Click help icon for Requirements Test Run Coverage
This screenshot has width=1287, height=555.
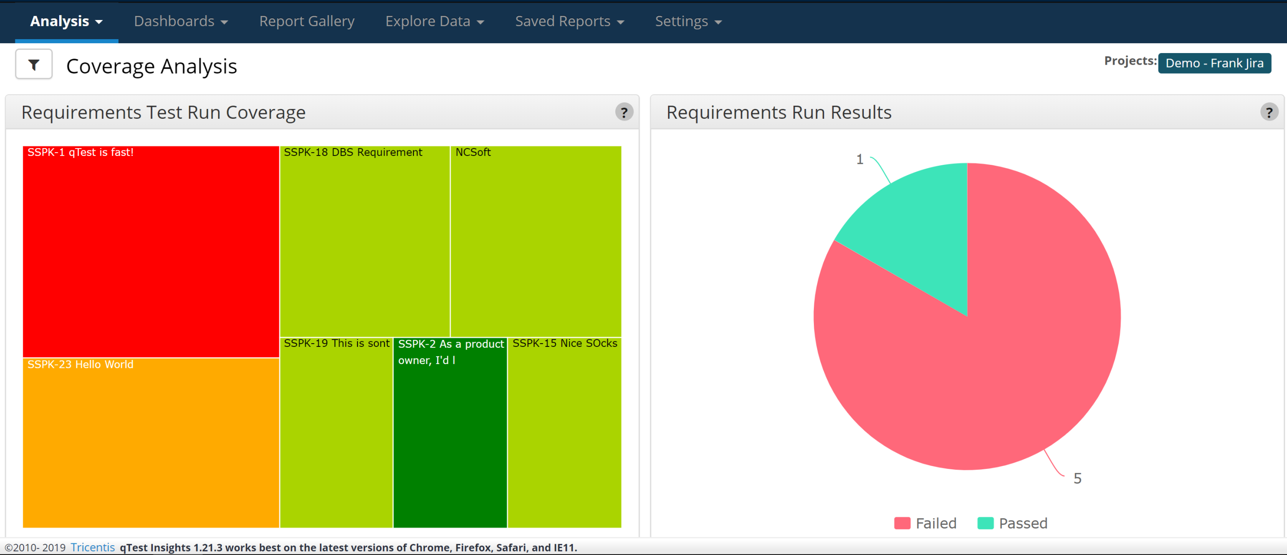click(624, 112)
